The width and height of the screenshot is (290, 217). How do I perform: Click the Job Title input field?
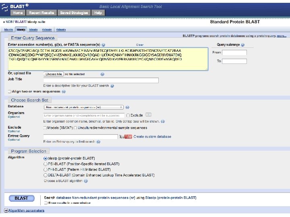101,80
